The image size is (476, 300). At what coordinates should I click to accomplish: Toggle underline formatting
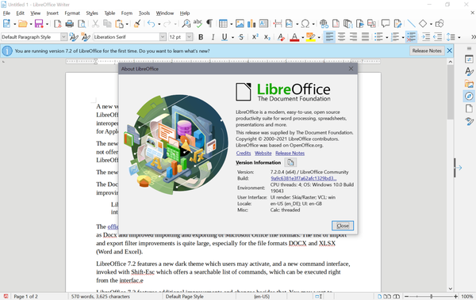[x=225, y=37]
